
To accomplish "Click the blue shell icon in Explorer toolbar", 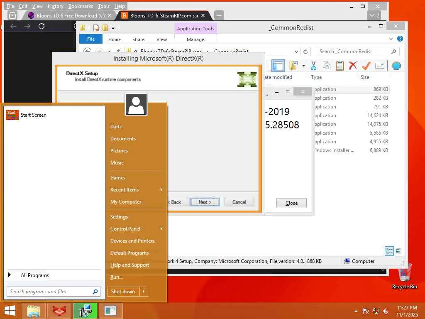I will [396, 66].
